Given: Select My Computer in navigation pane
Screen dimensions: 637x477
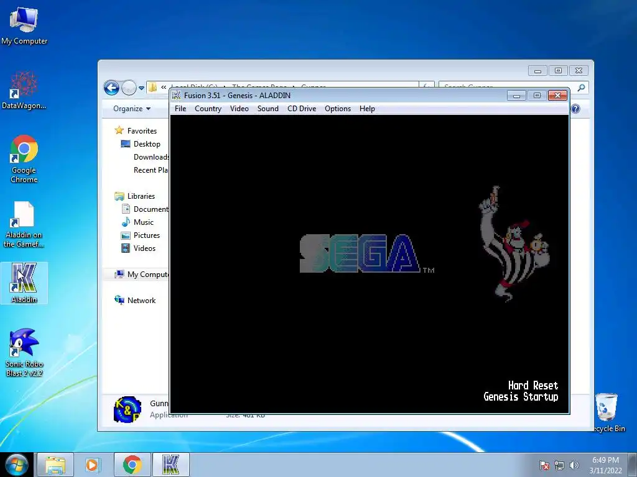Looking at the screenshot, I should click(148, 274).
